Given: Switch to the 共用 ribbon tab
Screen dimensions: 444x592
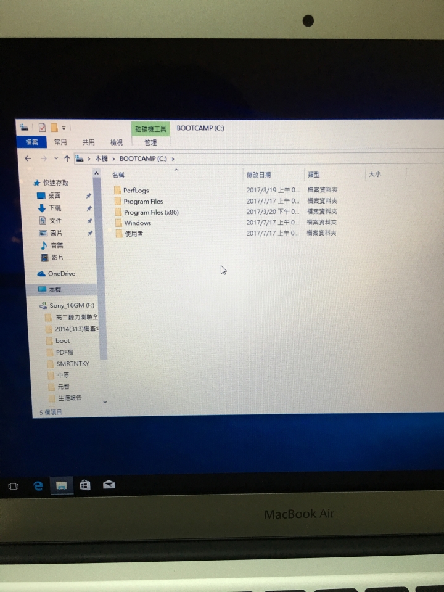Looking at the screenshot, I should [x=88, y=142].
